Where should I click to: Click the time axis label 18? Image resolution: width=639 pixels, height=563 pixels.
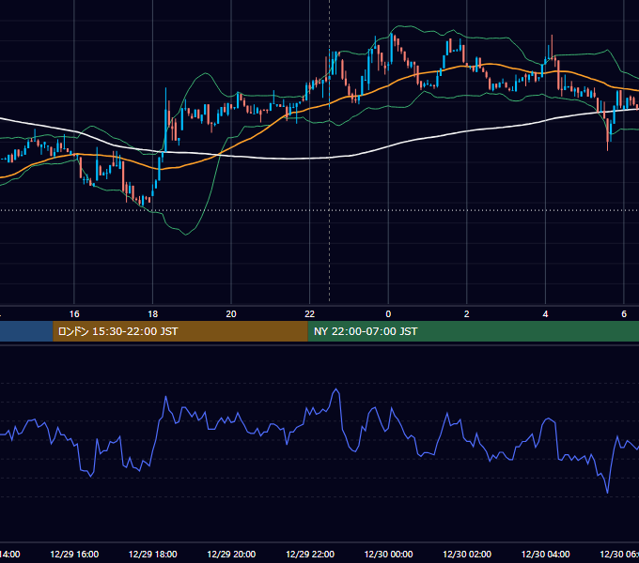tap(153, 314)
